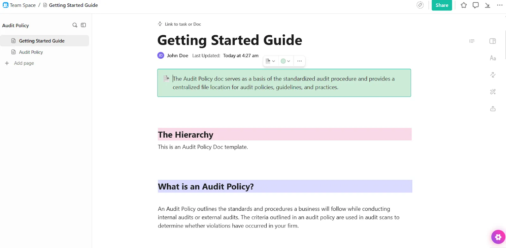Open the AI edit wand icon

click(x=493, y=92)
